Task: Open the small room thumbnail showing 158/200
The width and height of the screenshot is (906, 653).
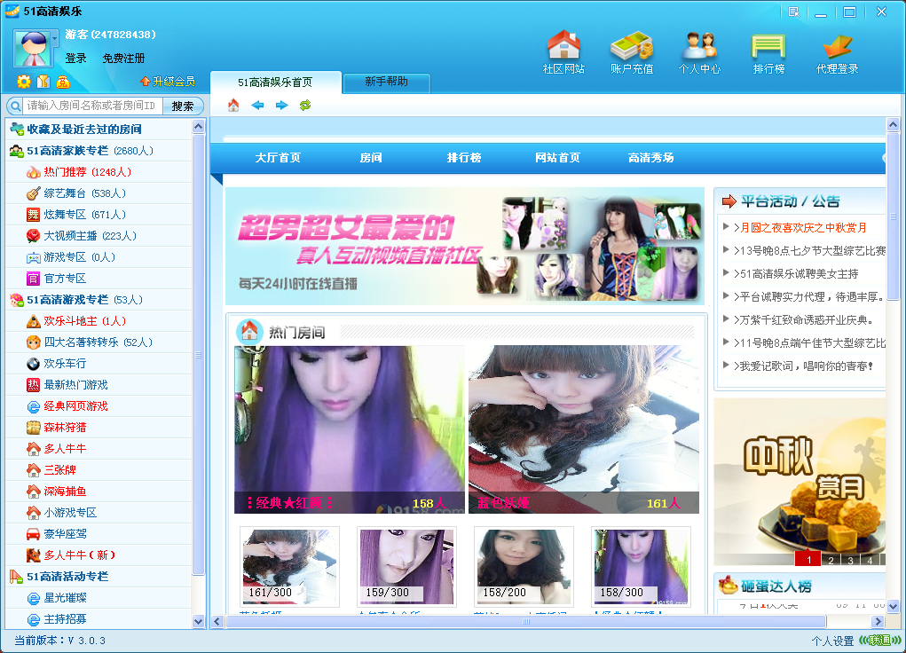Action: click(x=524, y=566)
